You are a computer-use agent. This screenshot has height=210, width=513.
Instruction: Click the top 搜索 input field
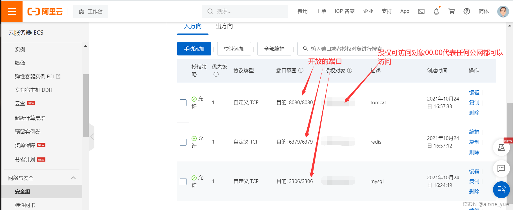tap(245, 11)
